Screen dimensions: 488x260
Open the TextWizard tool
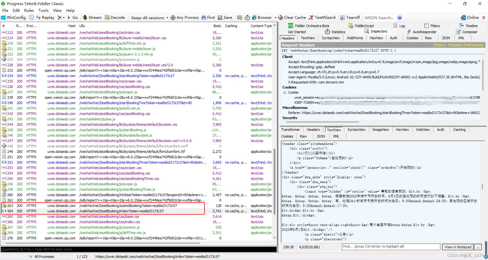tap(322, 18)
